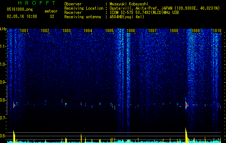Viewport: 226px width, 143px height.
Task: Click the bright pink meteor echo before 1009
Action: 186,105
